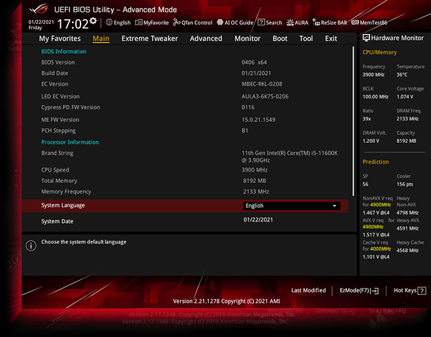Click the Brand String processor value

pyautogui.click(x=290, y=157)
